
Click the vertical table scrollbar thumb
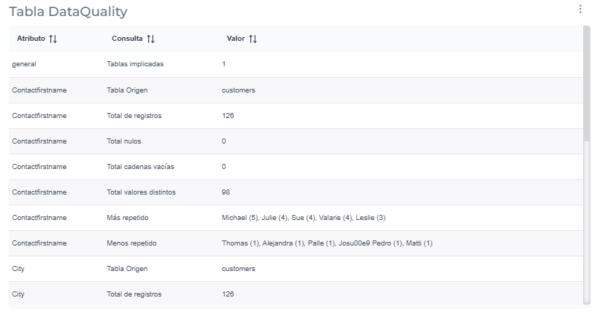[586, 84]
